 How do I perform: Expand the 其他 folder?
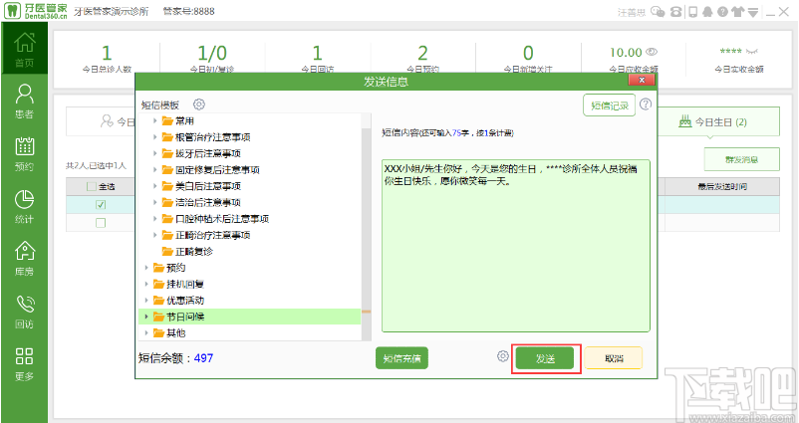pyautogui.click(x=146, y=332)
